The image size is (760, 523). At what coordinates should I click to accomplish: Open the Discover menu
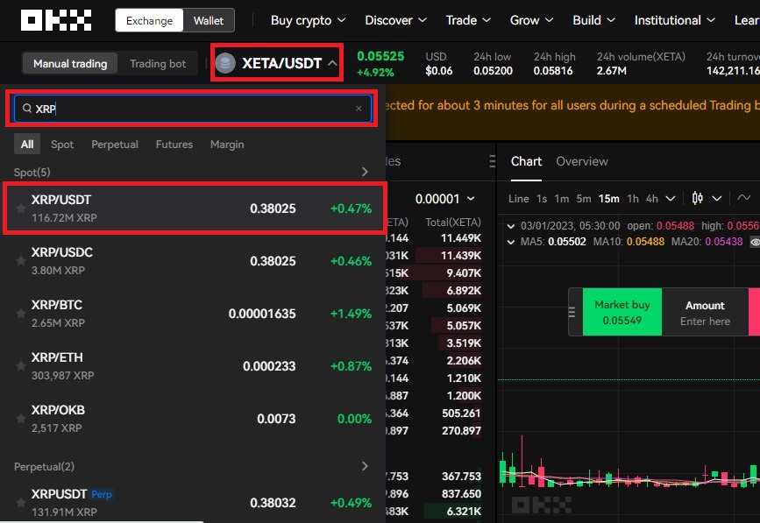point(395,20)
